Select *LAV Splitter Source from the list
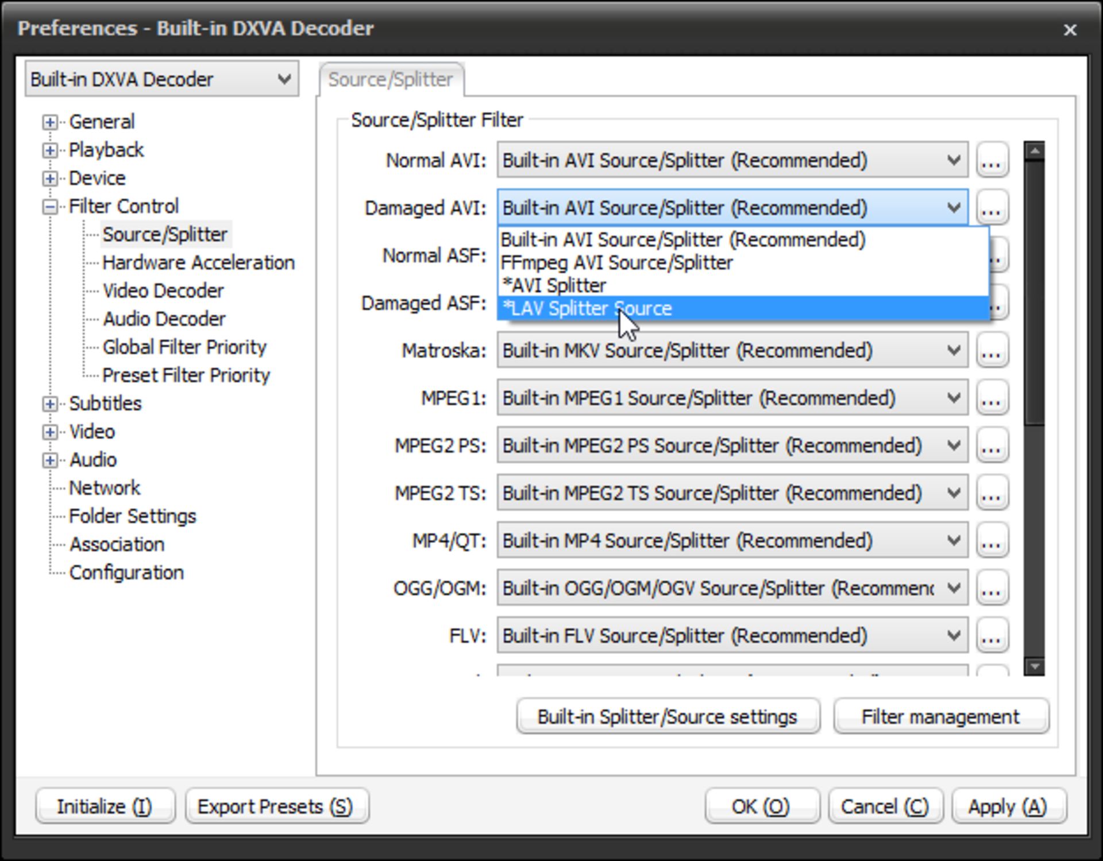This screenshot has height=861, width=1103. 586,309
